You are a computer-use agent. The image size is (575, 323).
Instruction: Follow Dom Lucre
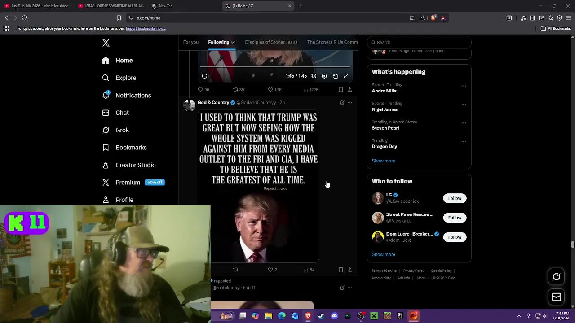(455, 237)
